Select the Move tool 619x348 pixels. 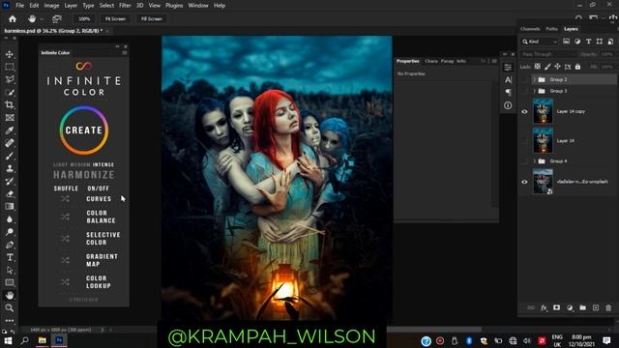point(10,54)
